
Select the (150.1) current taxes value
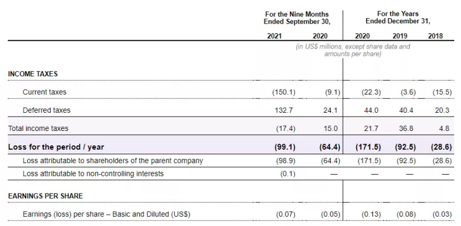tap(284, 92)
